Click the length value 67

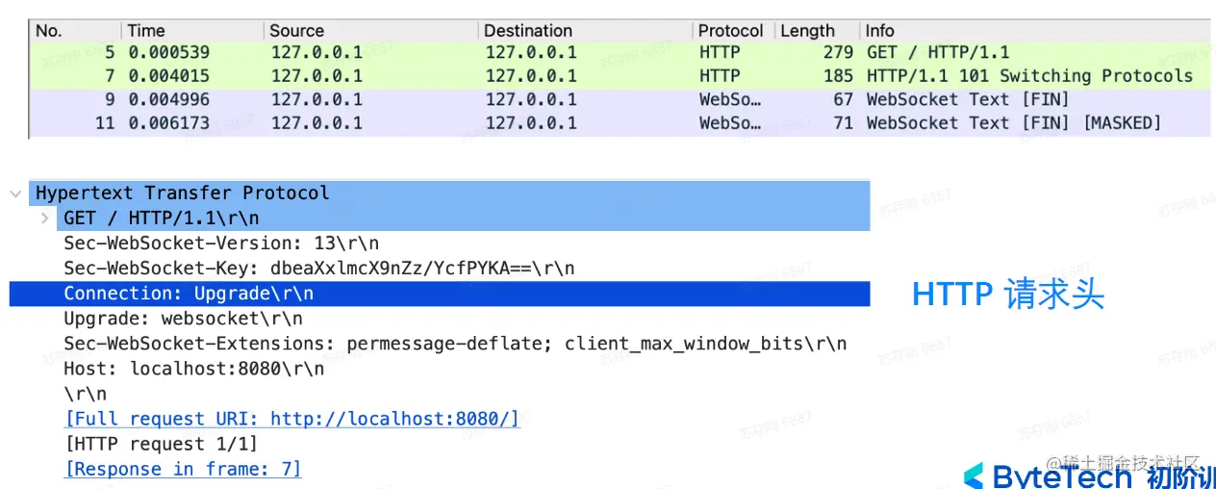point(844,99)
